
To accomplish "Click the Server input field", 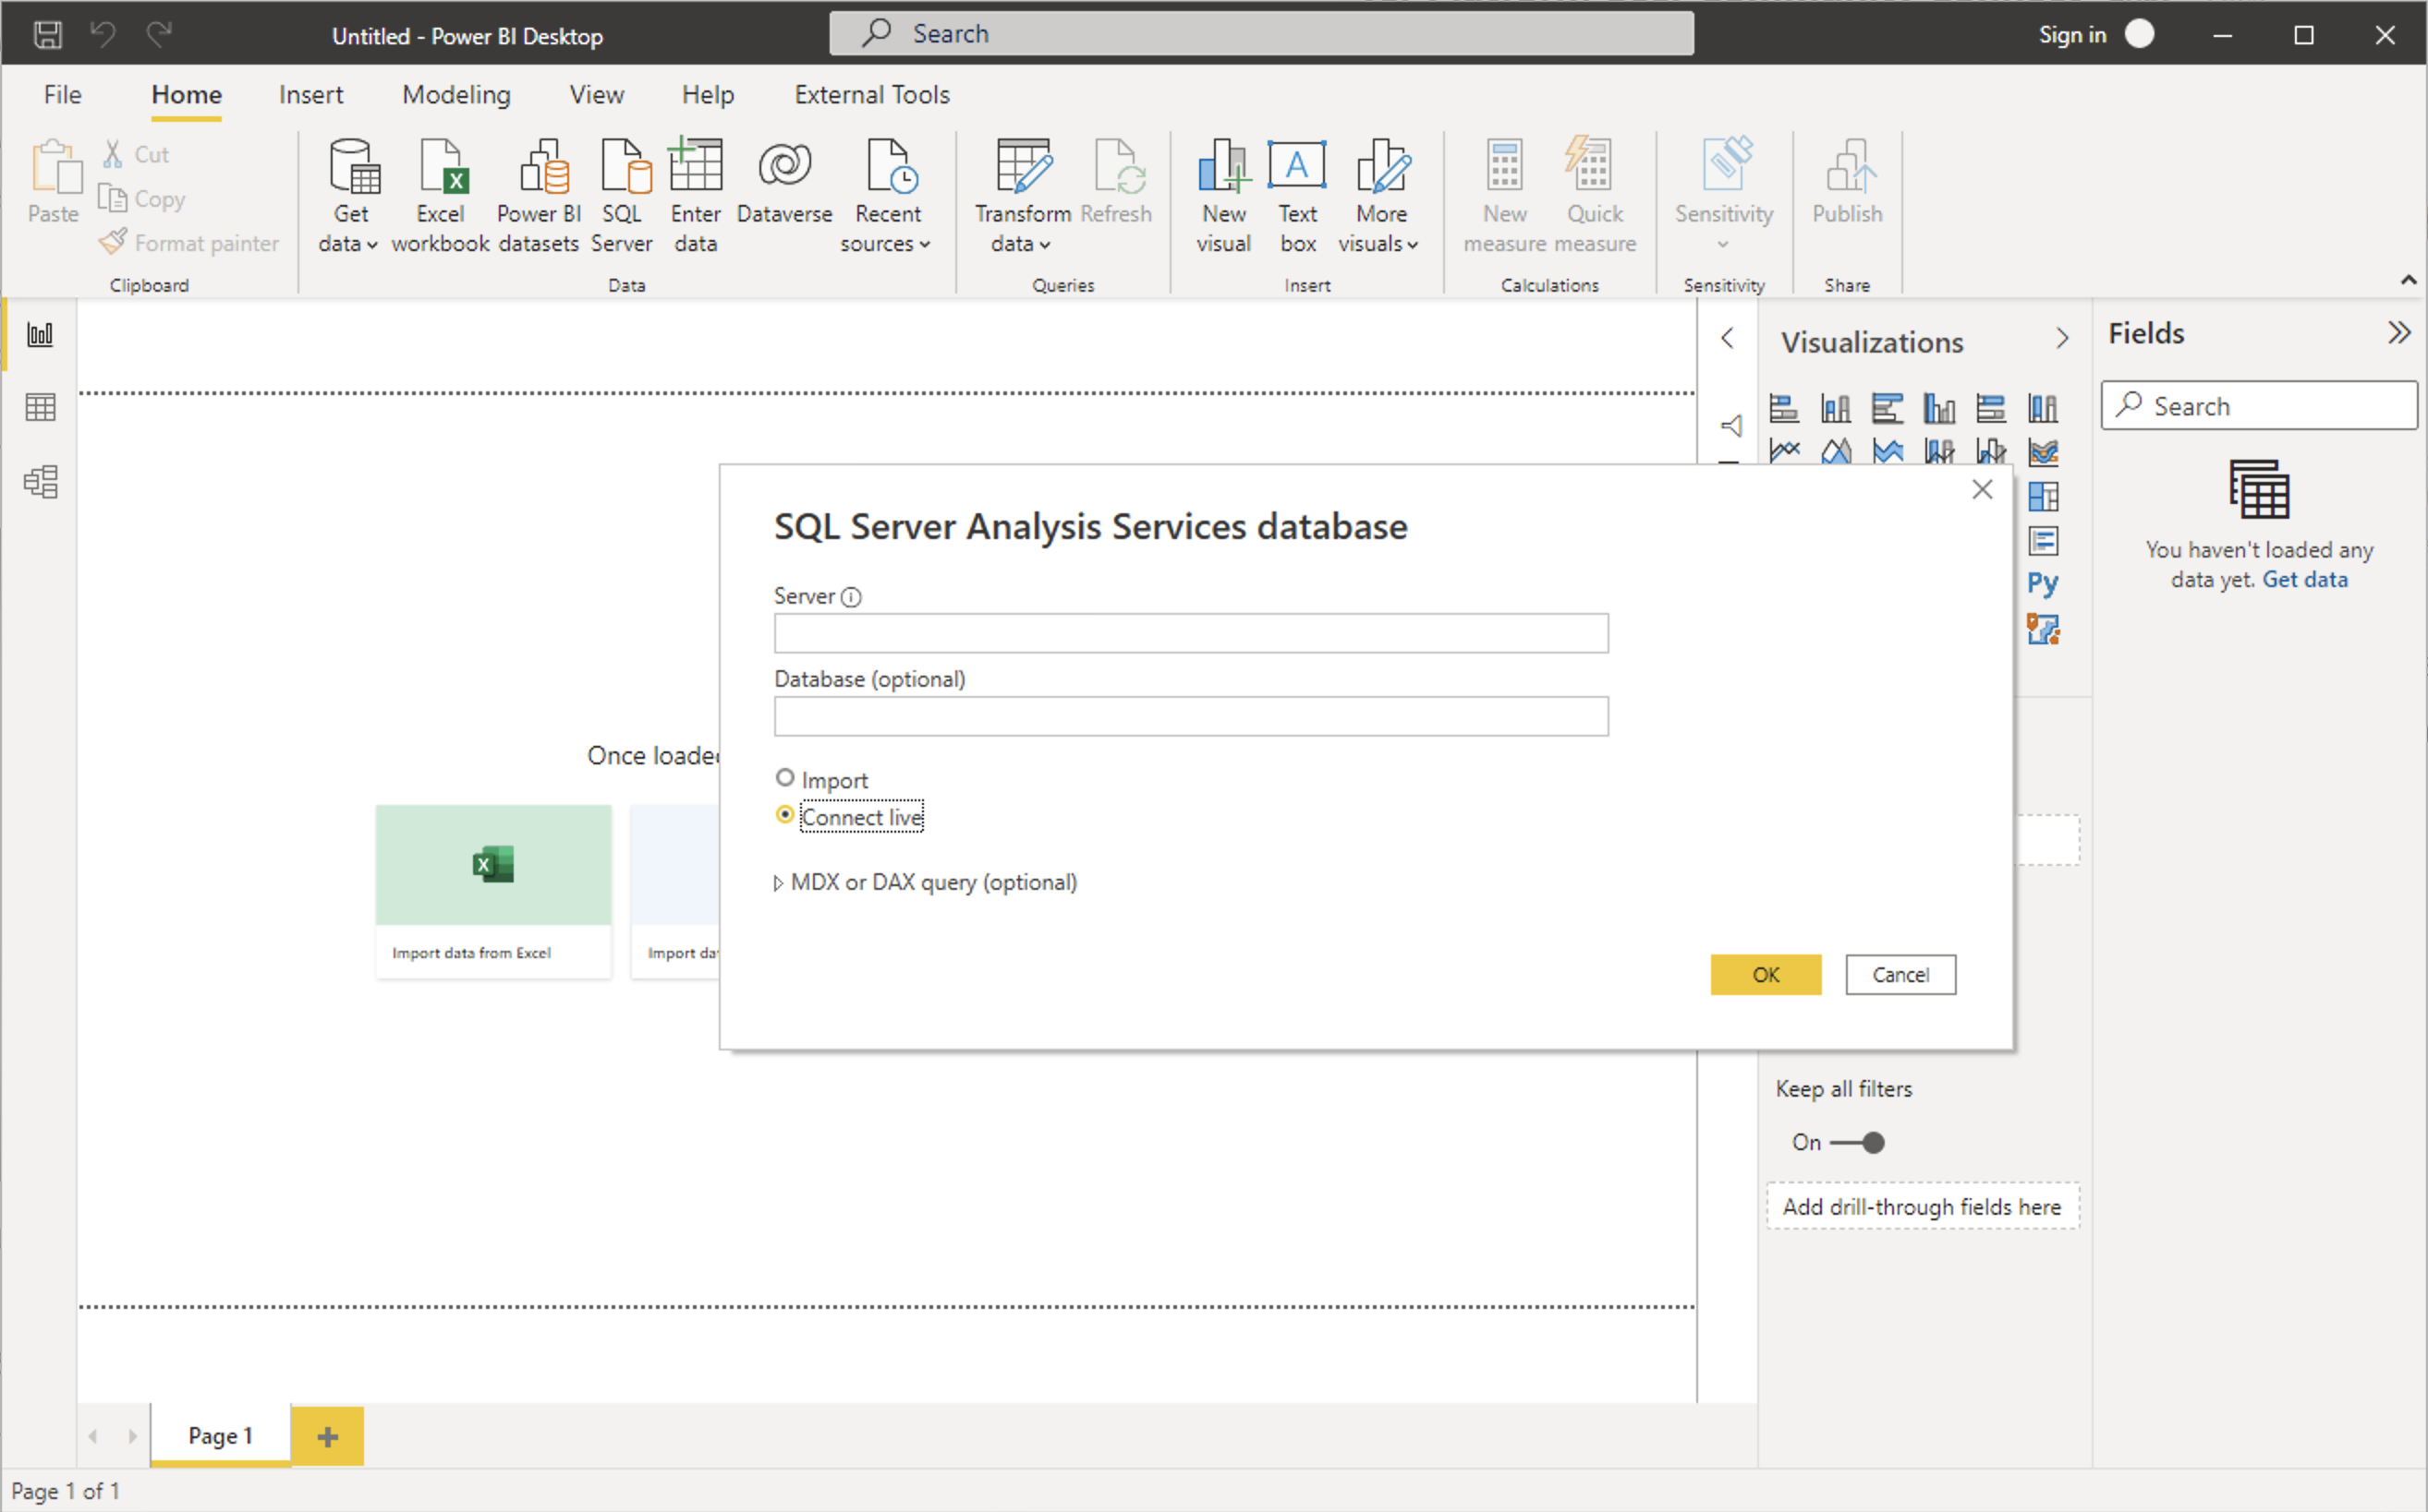I will point(1191,630).
